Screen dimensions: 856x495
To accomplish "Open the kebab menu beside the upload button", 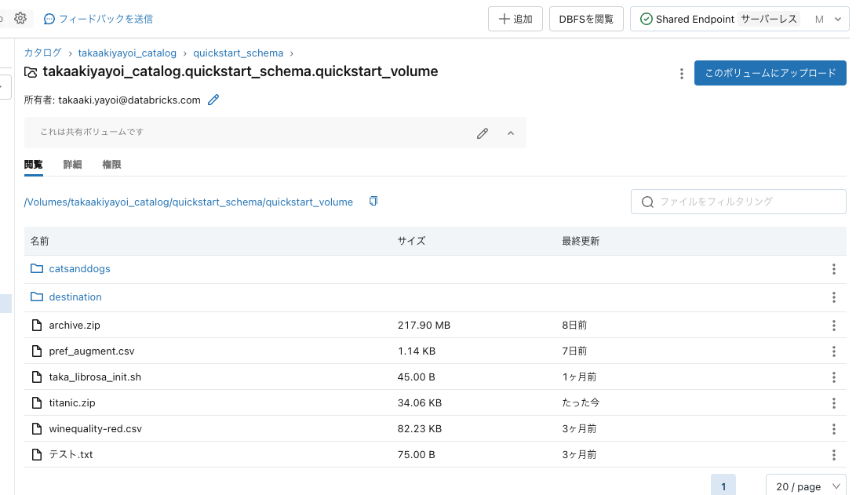I will pyautogui.click(x=681, y=73).
